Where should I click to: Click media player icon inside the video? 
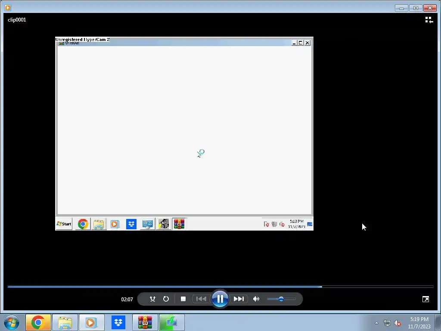click(115, 224)
